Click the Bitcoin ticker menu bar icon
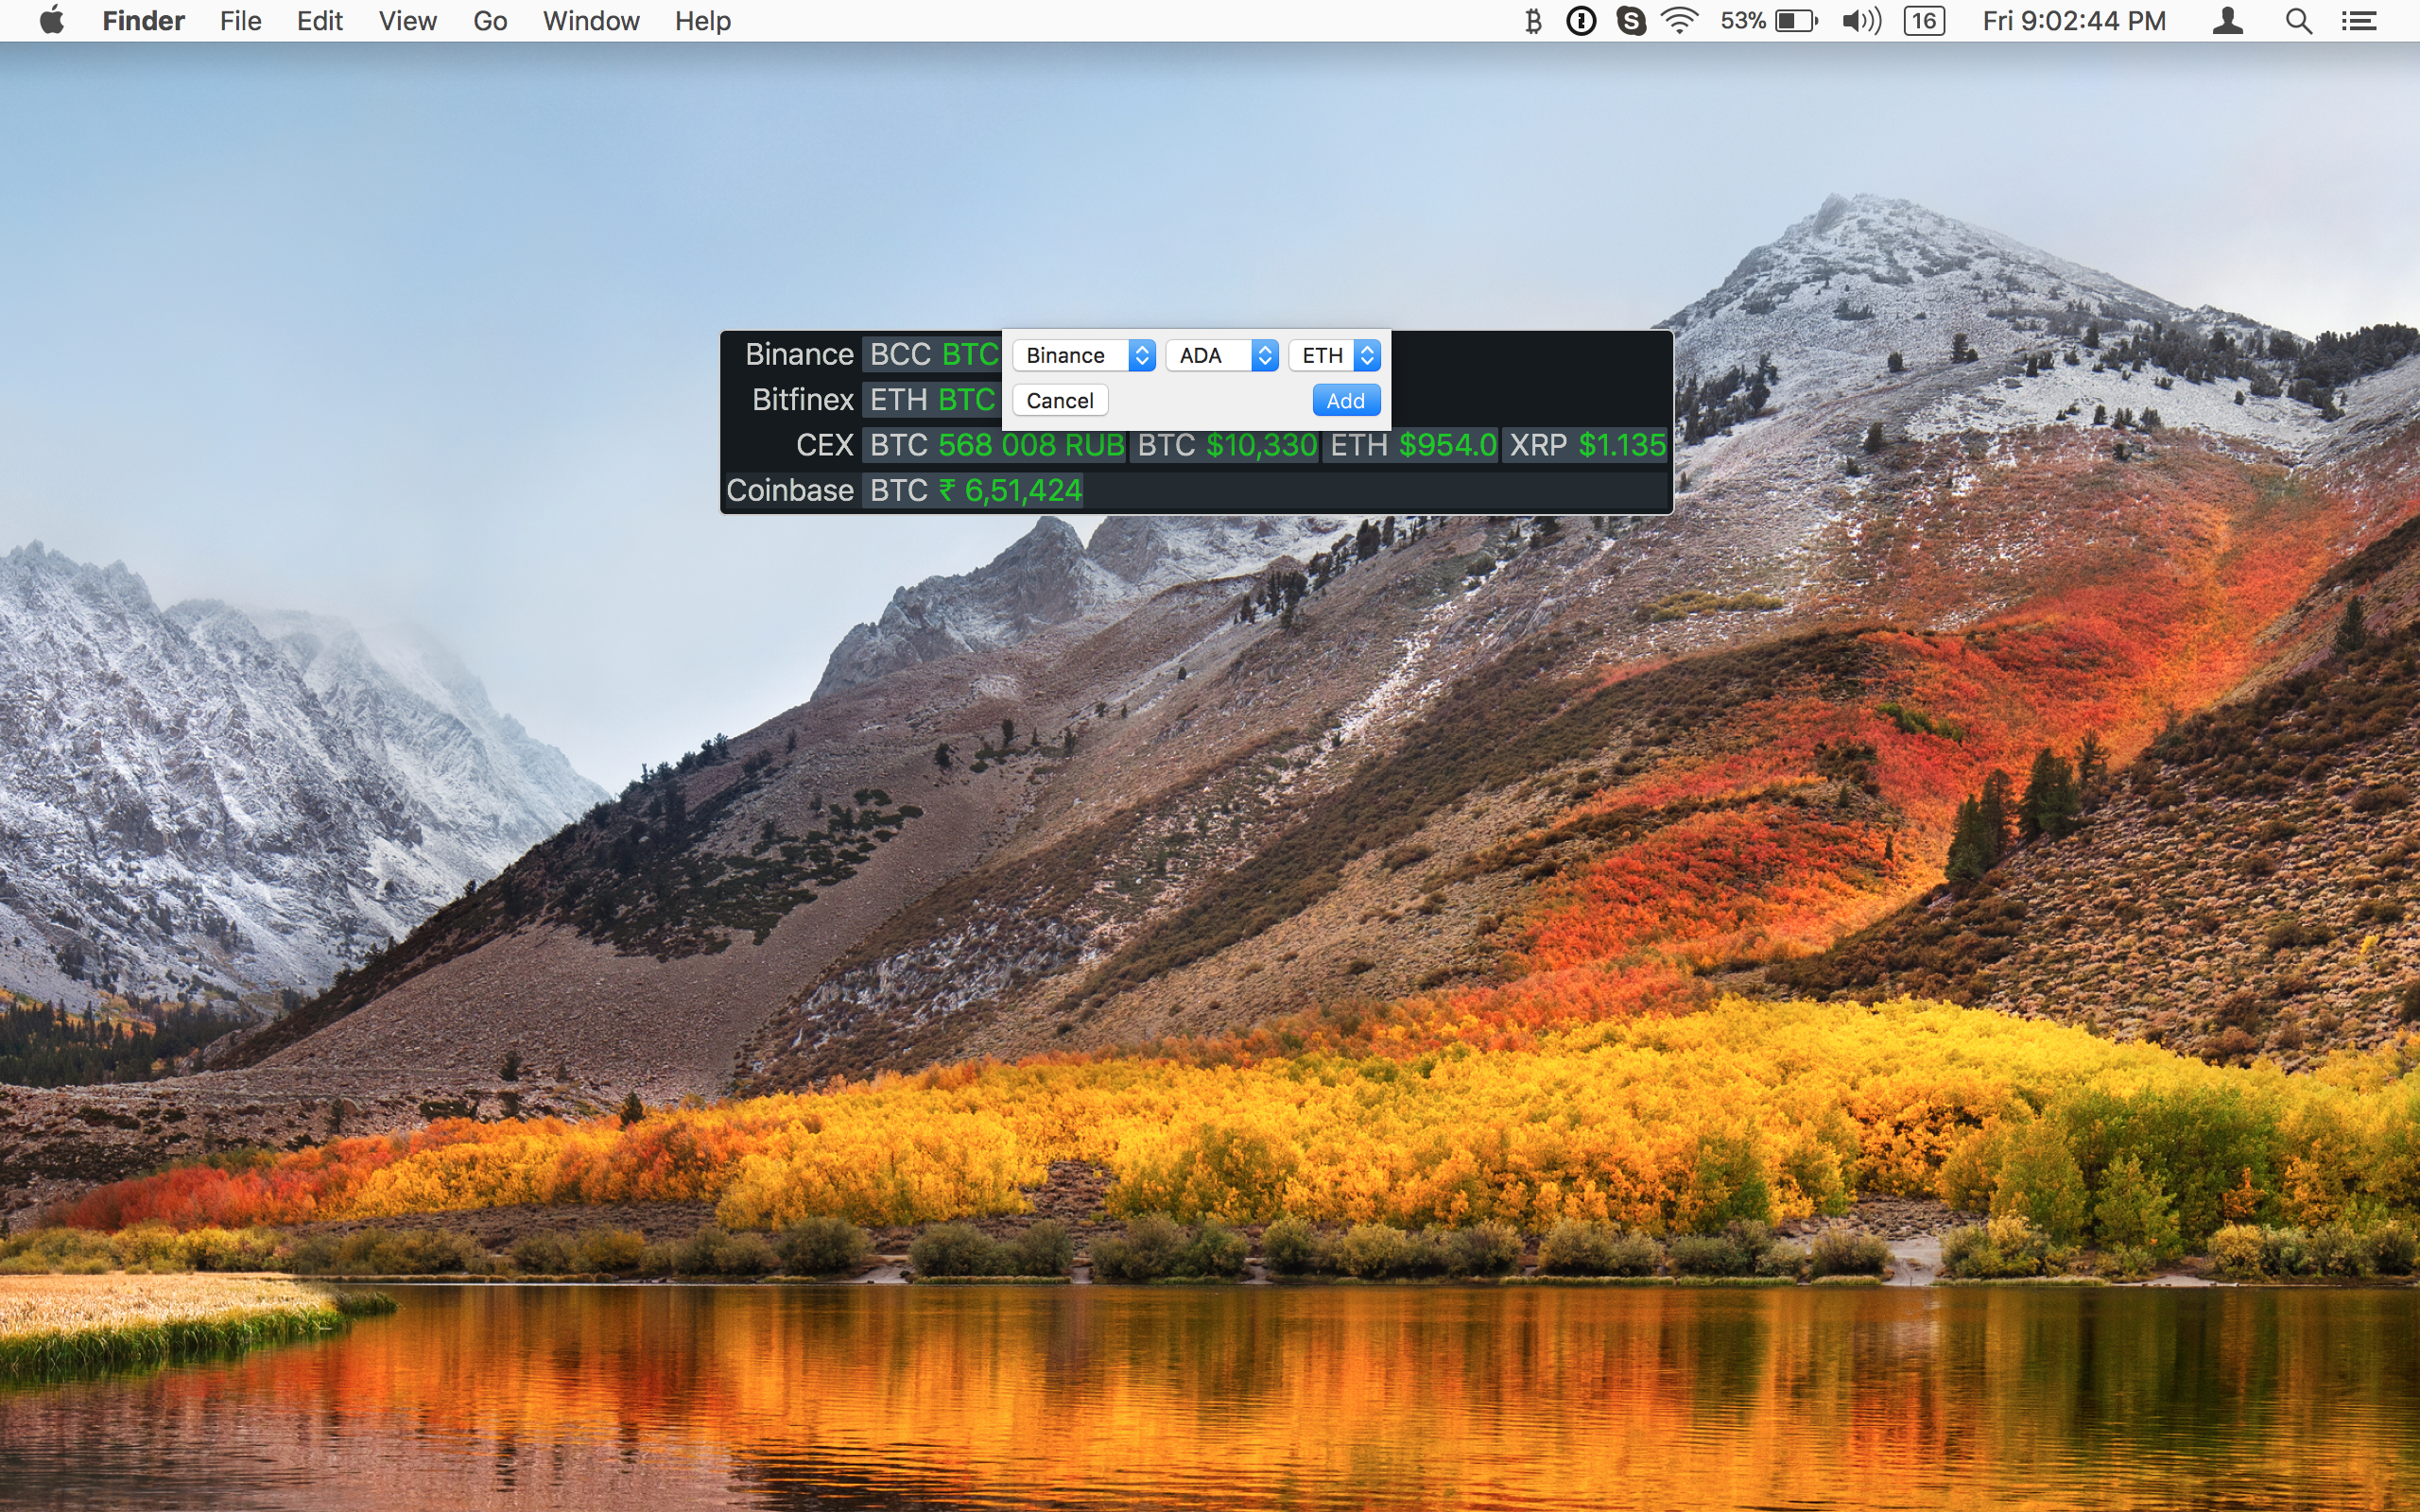This screenshot has width=2420, height=1512. coord(1532,21)
